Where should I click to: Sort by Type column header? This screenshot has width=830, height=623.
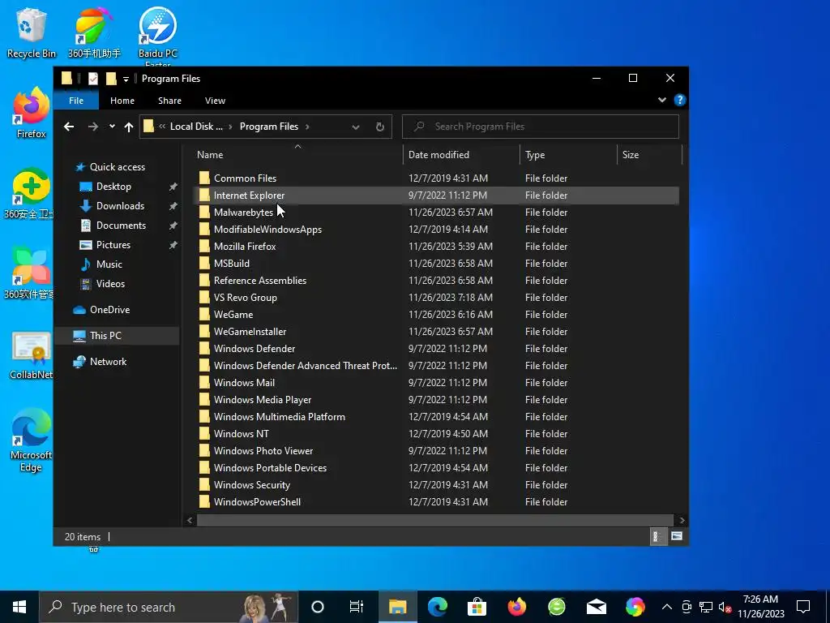568,155
